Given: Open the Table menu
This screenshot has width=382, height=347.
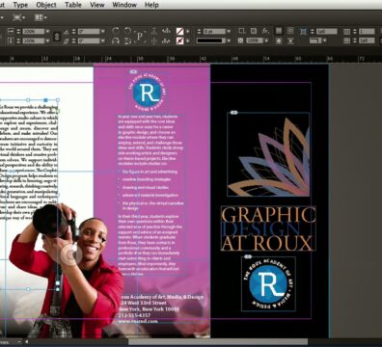Looking at the screenshot, I should point(73,5).
